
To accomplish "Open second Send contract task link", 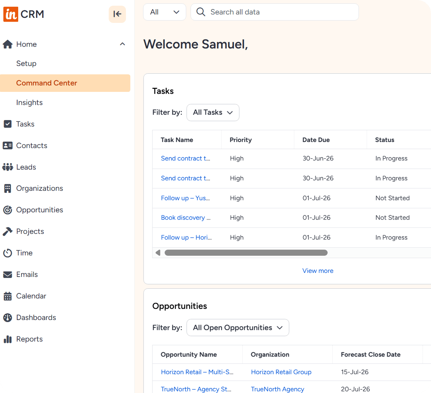I will click(186, 178).
